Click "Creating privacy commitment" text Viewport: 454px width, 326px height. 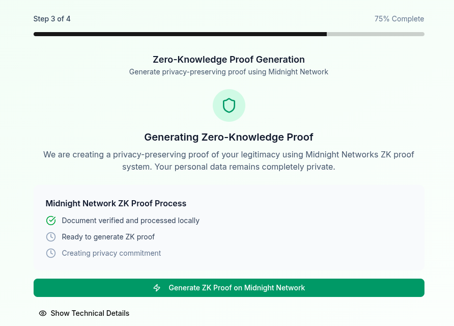pyautogui.click(x=111, y=253)
